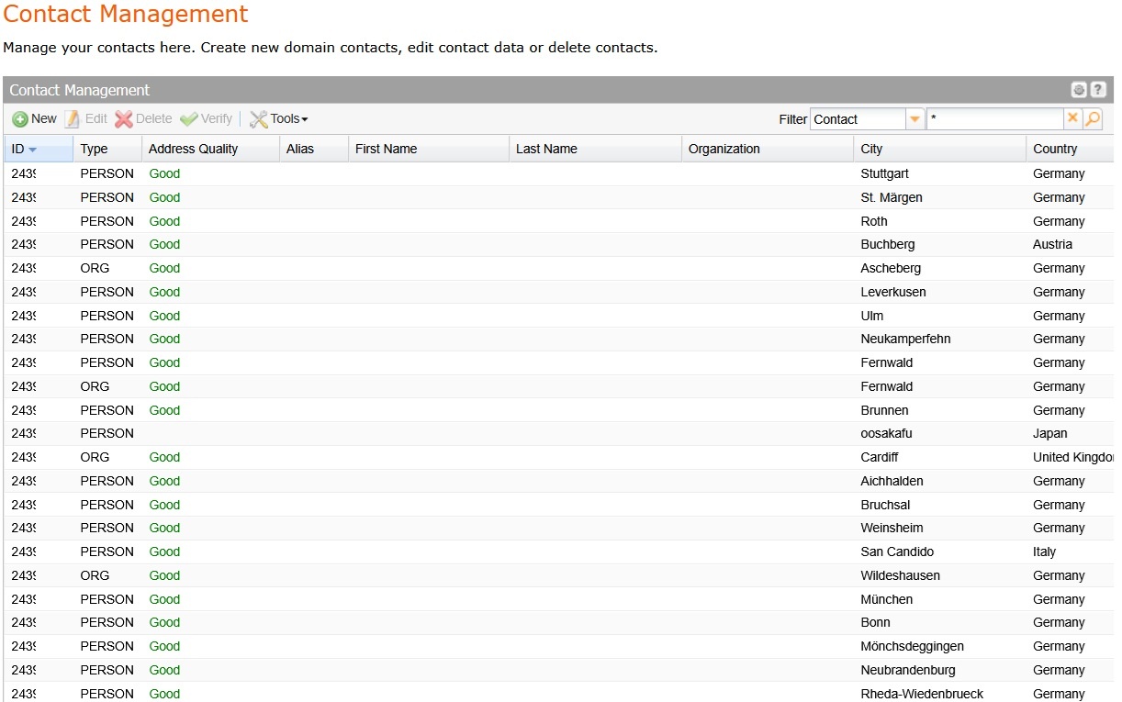Click the New contact button

tap(35, 119)
